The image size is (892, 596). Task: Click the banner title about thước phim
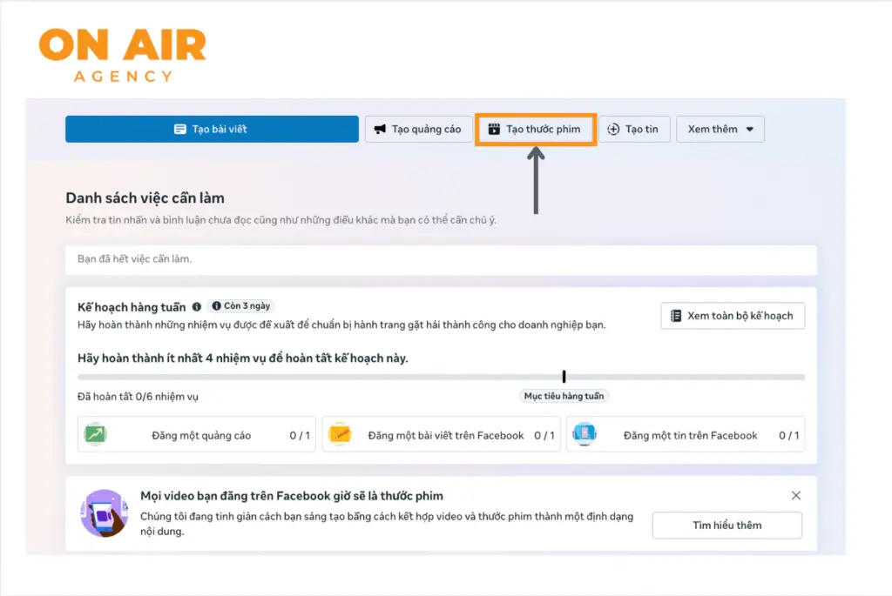(292, 496)
